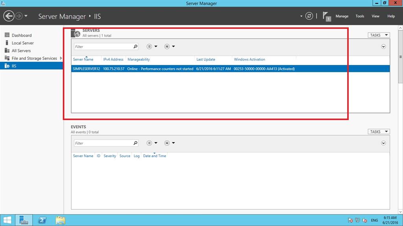Select the SIMPLESERVER12 row

click(230, 69)
